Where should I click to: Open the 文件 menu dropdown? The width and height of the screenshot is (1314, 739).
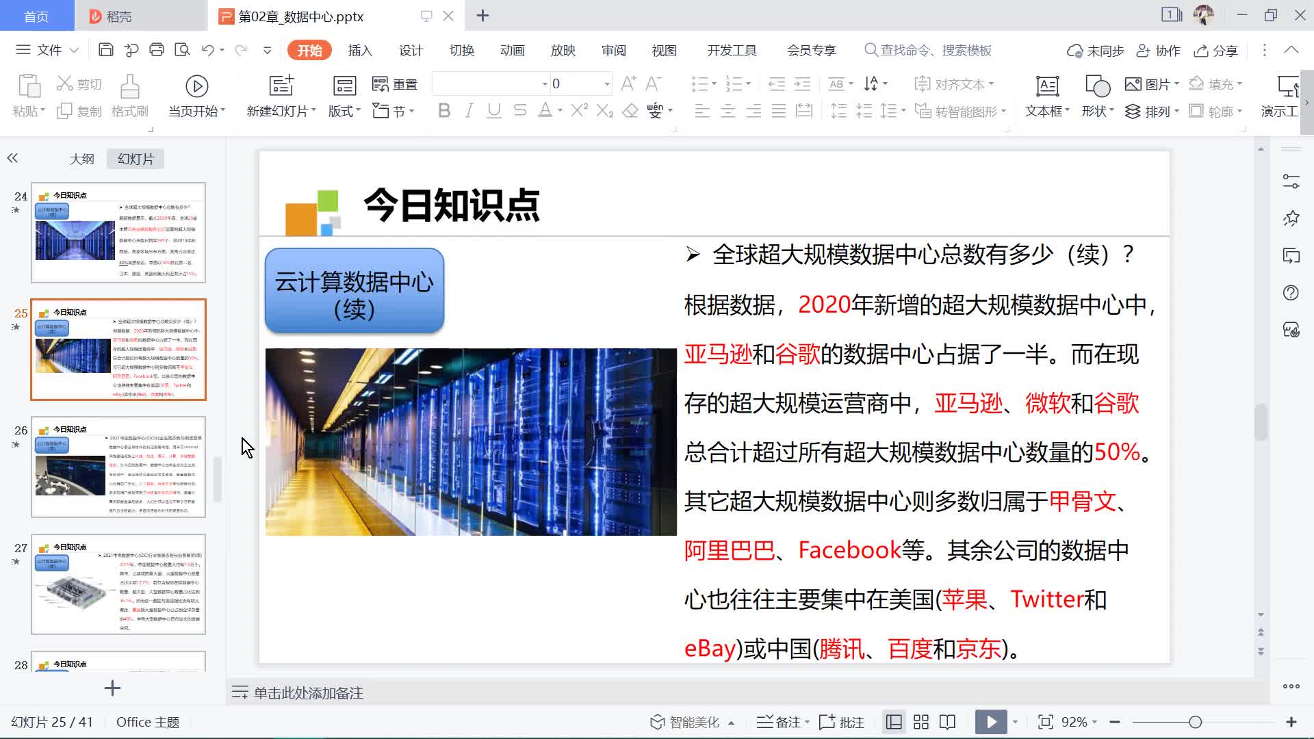tap(48, 50)
